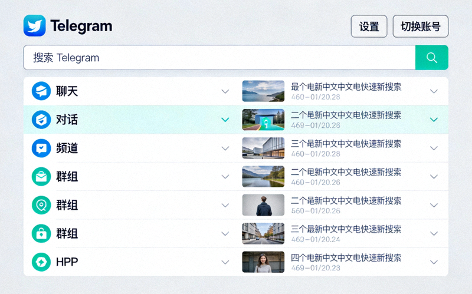Click the date 460–01/20.26

pos(316,183)
